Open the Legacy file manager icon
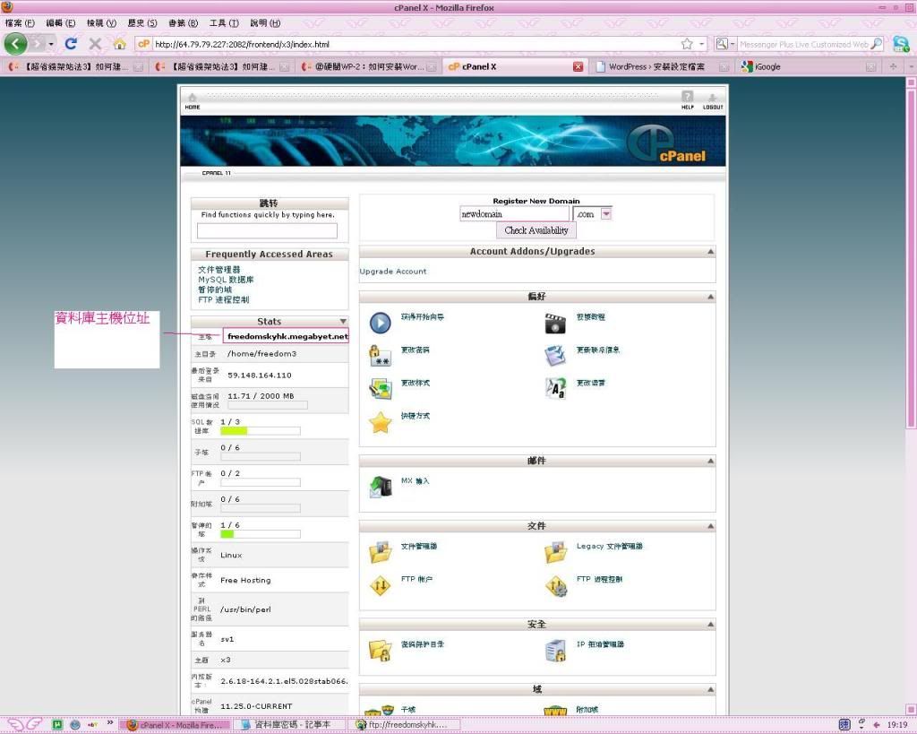The image size is (917, 734). click(x=555, y=552)
